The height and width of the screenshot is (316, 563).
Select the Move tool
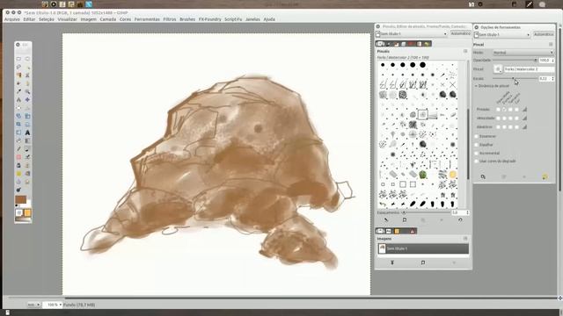point(27,99)
